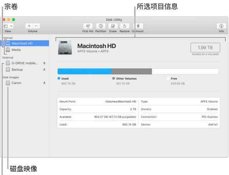Click the Erase toolbar icon
The width and height of the screenshot is (229, 175).
tap(113, 26)
